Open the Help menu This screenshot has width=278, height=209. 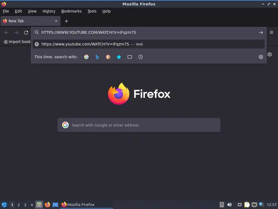(106, 11)
